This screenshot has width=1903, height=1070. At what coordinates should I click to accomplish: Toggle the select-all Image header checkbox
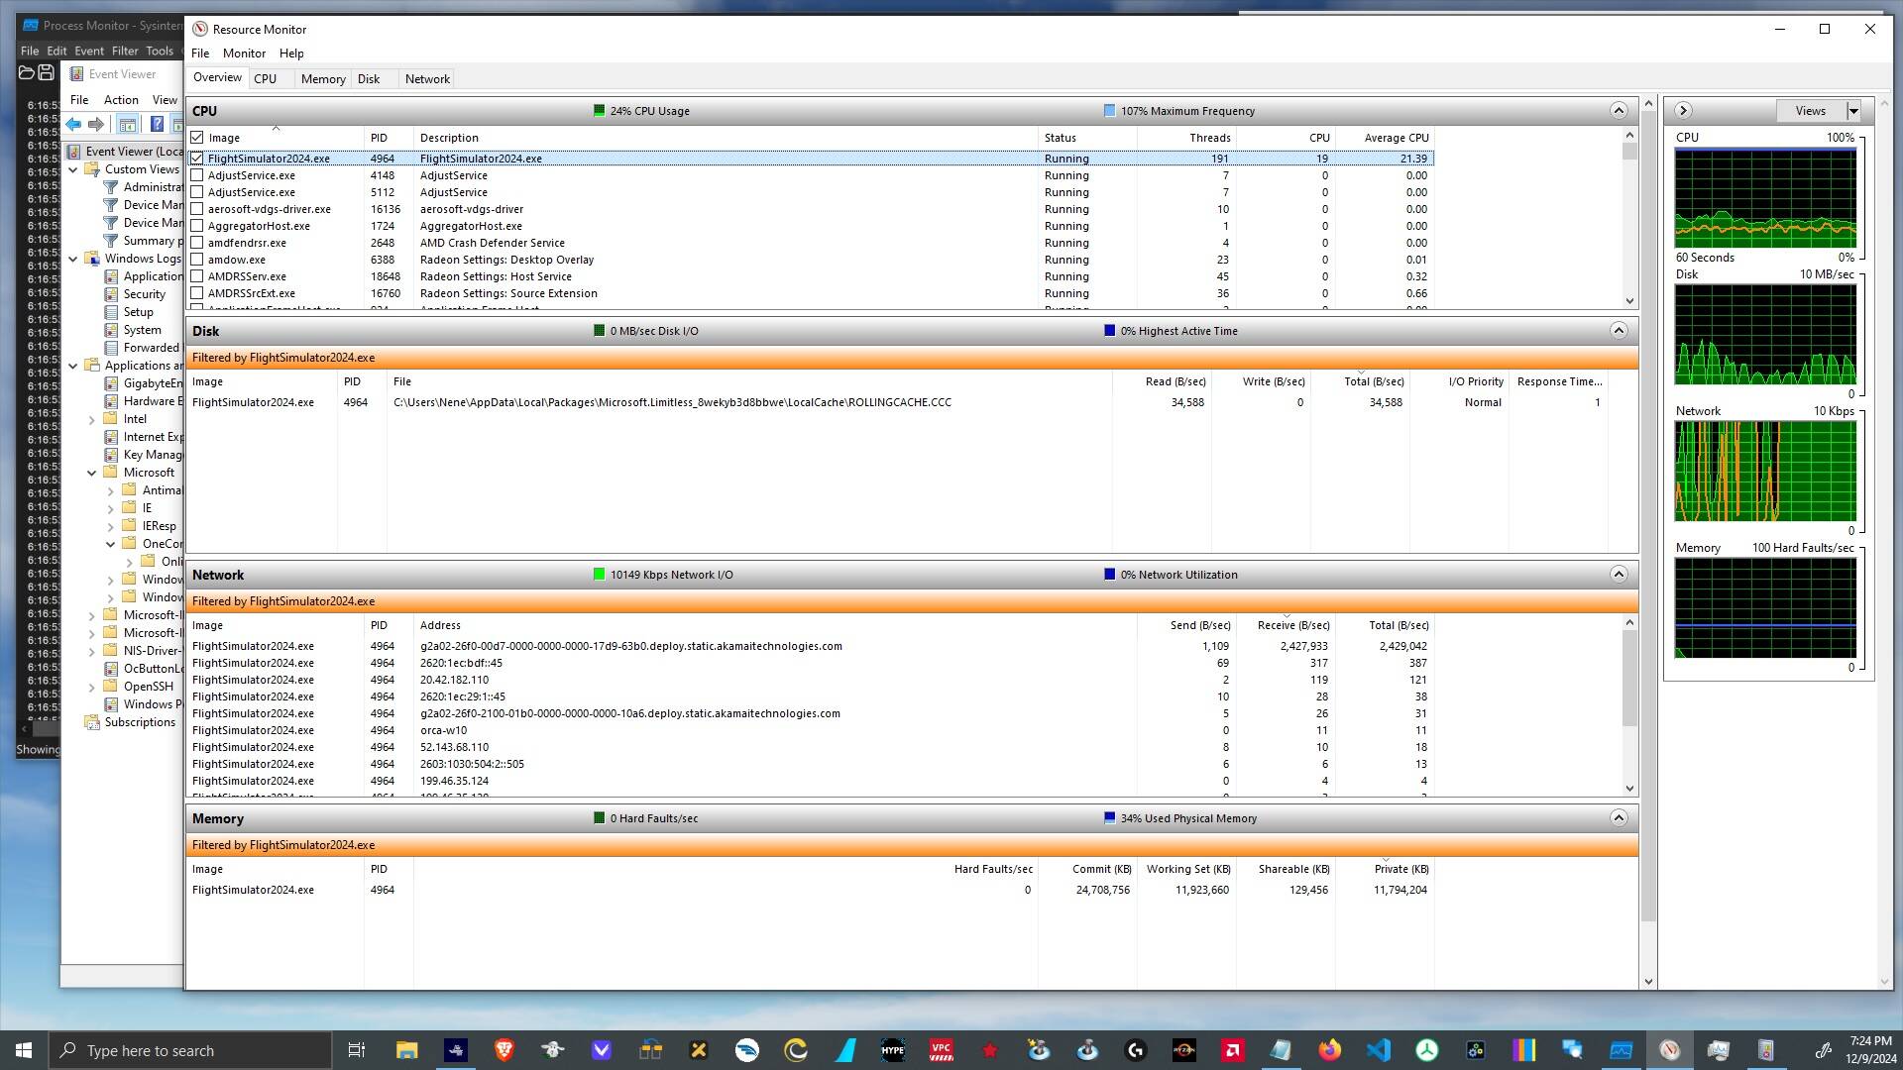pos(197,138)
